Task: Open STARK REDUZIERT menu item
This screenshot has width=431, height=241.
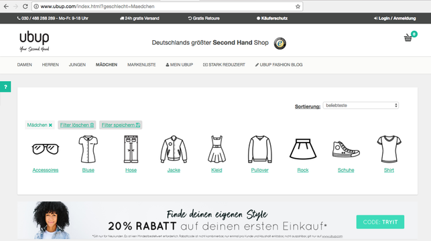Action: click(x=224, y=65)
